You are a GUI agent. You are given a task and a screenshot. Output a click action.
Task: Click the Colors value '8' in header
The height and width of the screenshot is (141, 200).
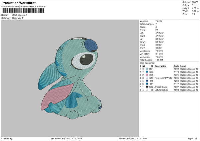pyautogui.click(x=193, y=5)
